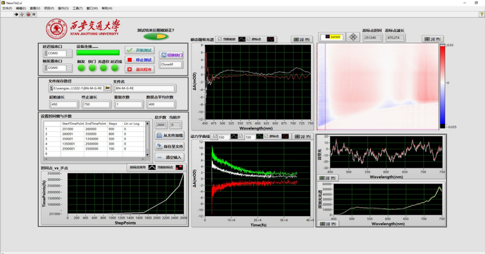485x254 pixels.
Task: Toggle the 720 kinetics curve checkbox
Action: click(241, 137)
